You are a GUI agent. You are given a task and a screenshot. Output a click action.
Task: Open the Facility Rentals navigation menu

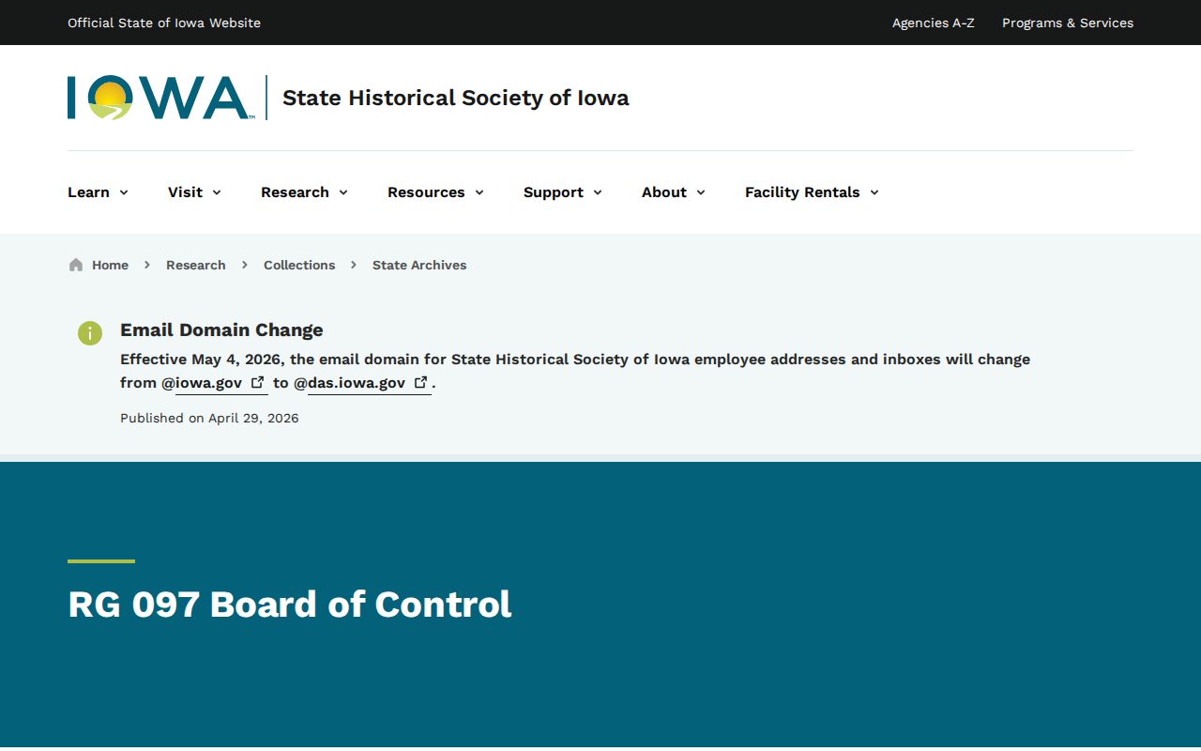[x=813, y=192]
